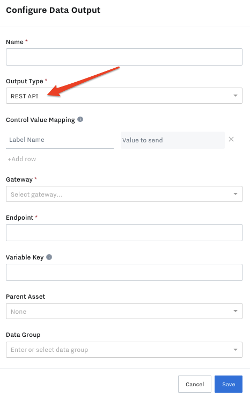Click the Control Value Mapping info icon
The width and height of the screenshot is (250, 397).
click(x=80, y=119)
